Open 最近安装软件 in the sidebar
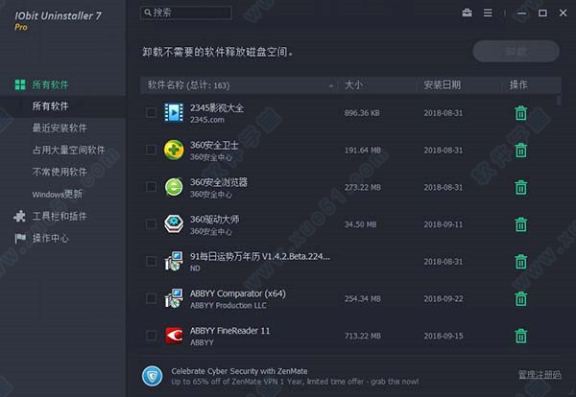Viewport: 576px width, 397px height. pyautogui.click(x=60, y=128)
